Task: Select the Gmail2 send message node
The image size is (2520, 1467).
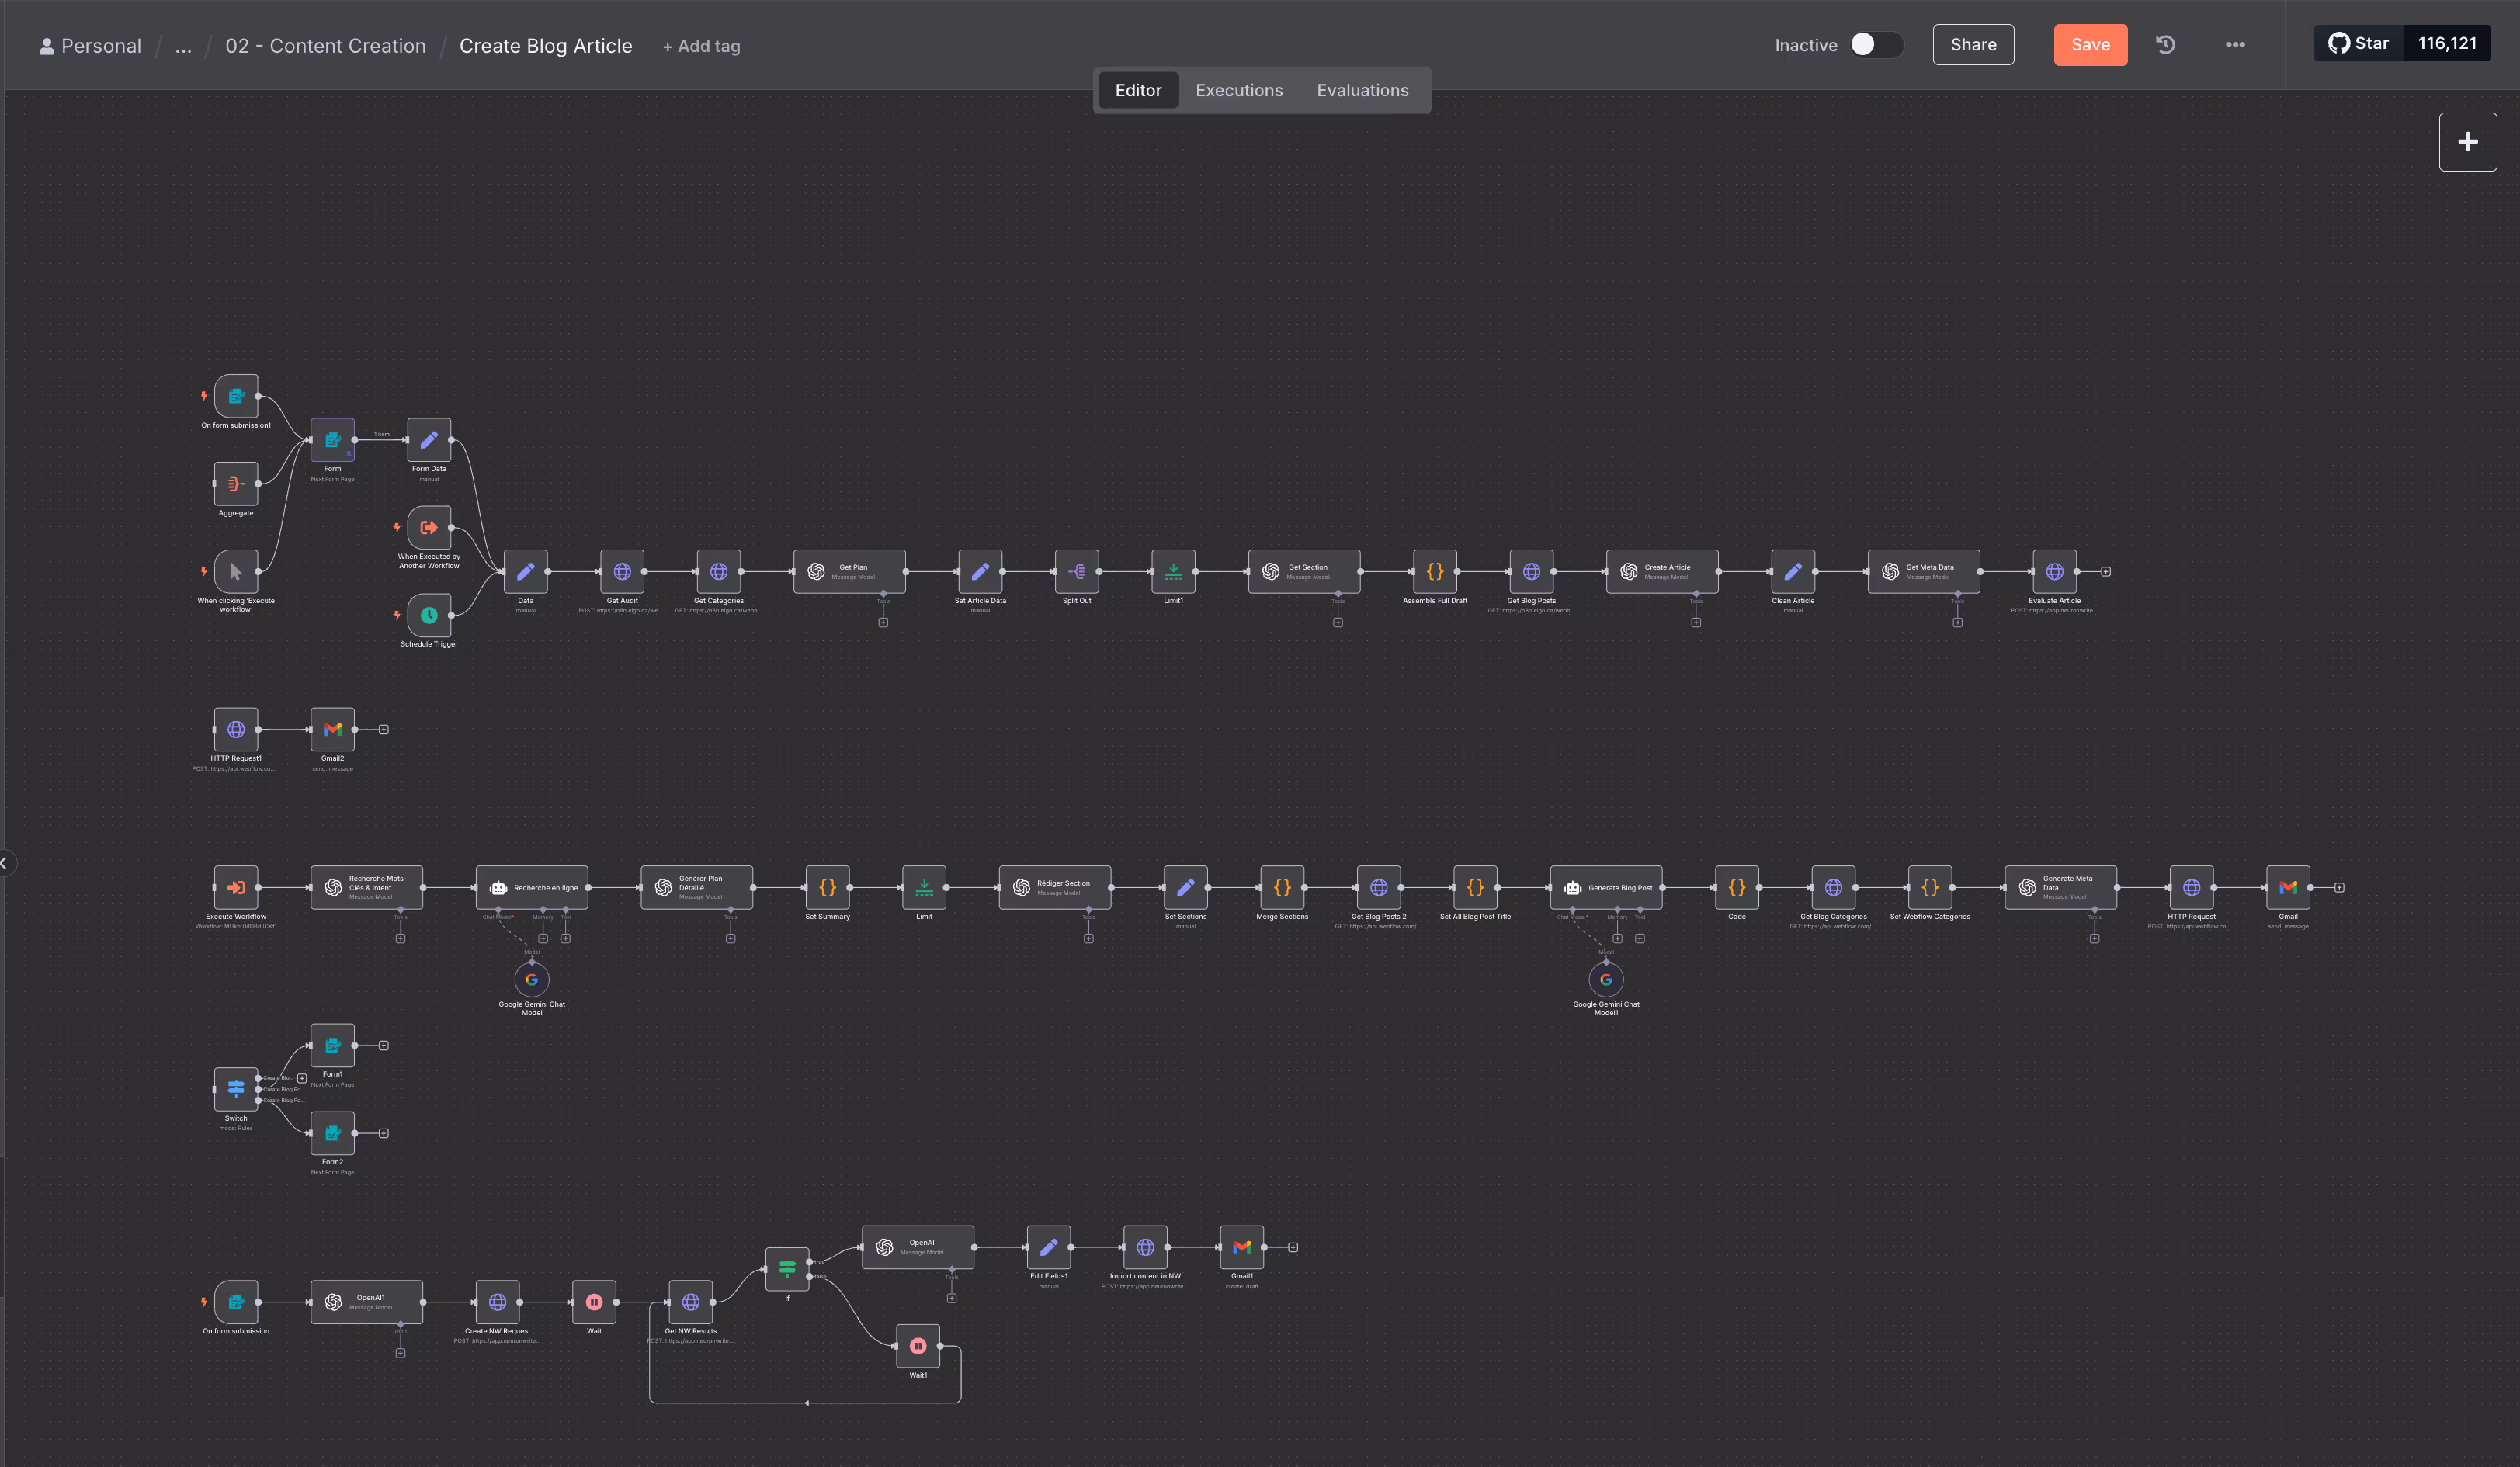Action: 333,729
